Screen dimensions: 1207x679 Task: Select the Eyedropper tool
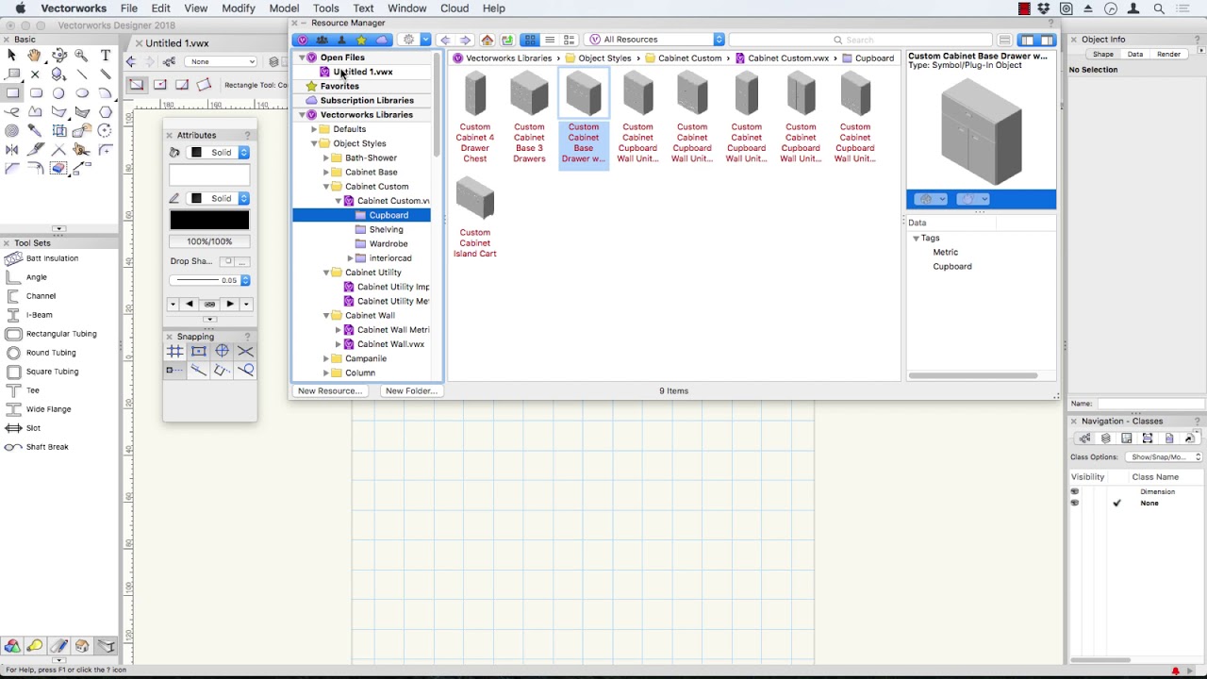[35, 130]
